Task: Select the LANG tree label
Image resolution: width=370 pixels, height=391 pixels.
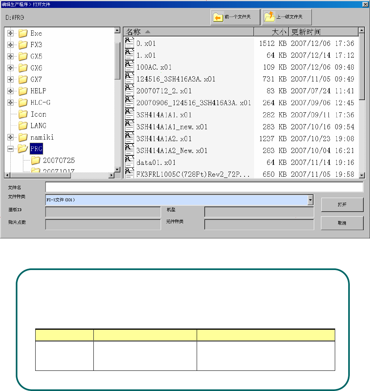Action: click(x=38, y=126)
